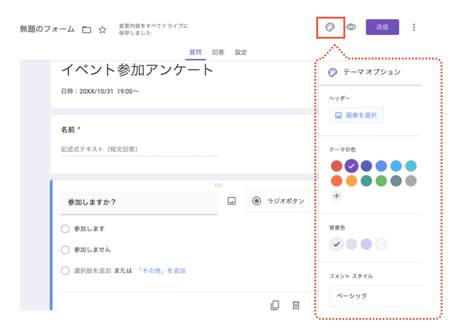473x331 pixels.
Task: Click the currently selected purple theme color checkmark
Action: pos(351,166)
